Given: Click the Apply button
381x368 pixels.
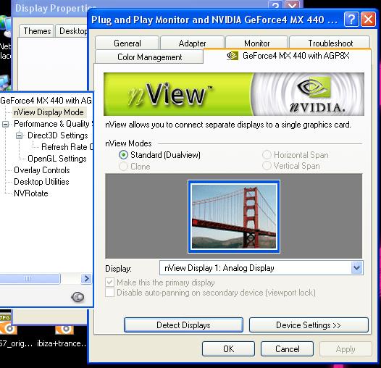Looking at the screenshot, I should (346, 348).
